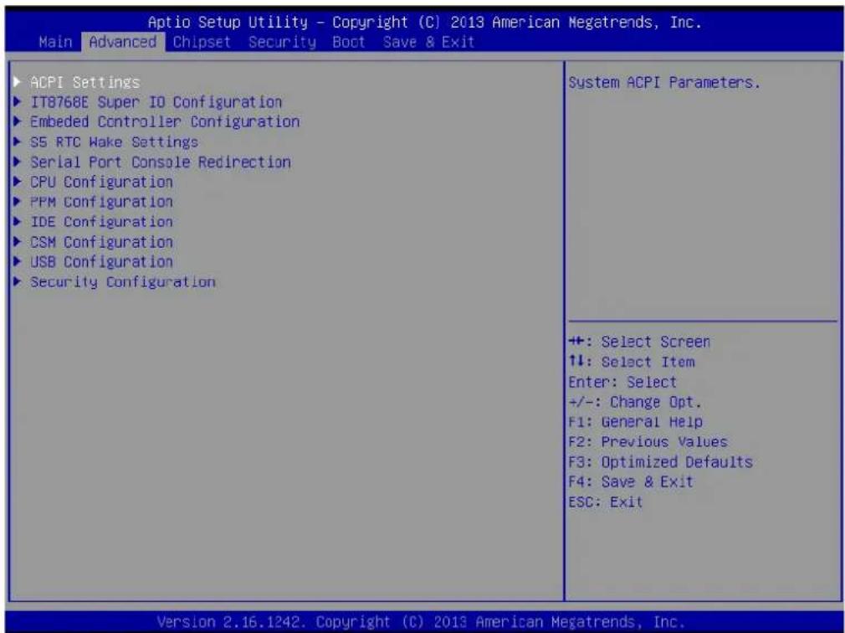Screen dimensions: 845x633
Task: Click the '+/-: Change Opt.' hint
Action: pyautogui.click(x=635, y=402)
